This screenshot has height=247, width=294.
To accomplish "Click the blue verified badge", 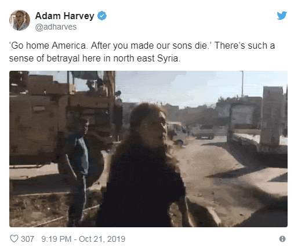I will coord(102,16).
